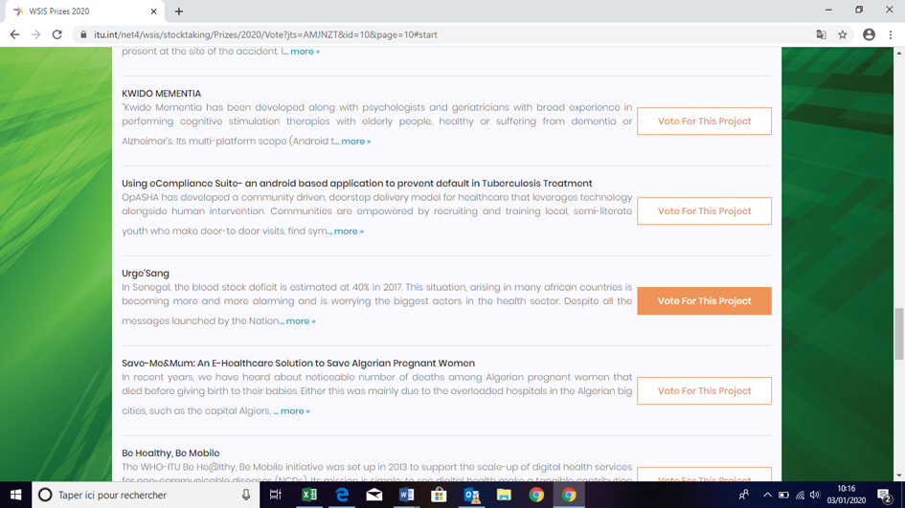Expand 'more »' for Save-Mo&Mum description
The height and width of the screenshot is (508, 905).
[294, 411]
